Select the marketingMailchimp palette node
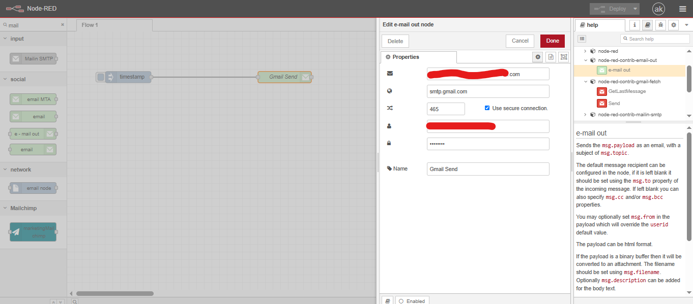The height and width of the screenshot is (304, 693). (33, 232)
